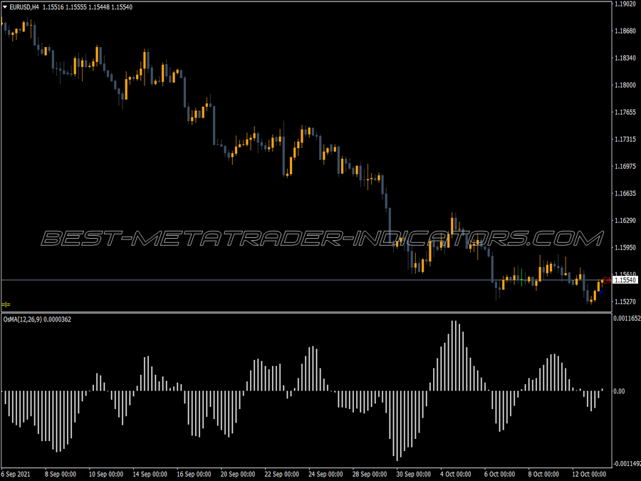Viewport: 641px width, 481px height.
Task: Click the 1.16635 price axis label
Action: [625, 193]
